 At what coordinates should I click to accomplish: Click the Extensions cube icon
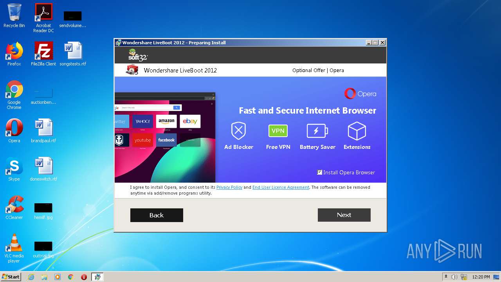tap(357, 131)
